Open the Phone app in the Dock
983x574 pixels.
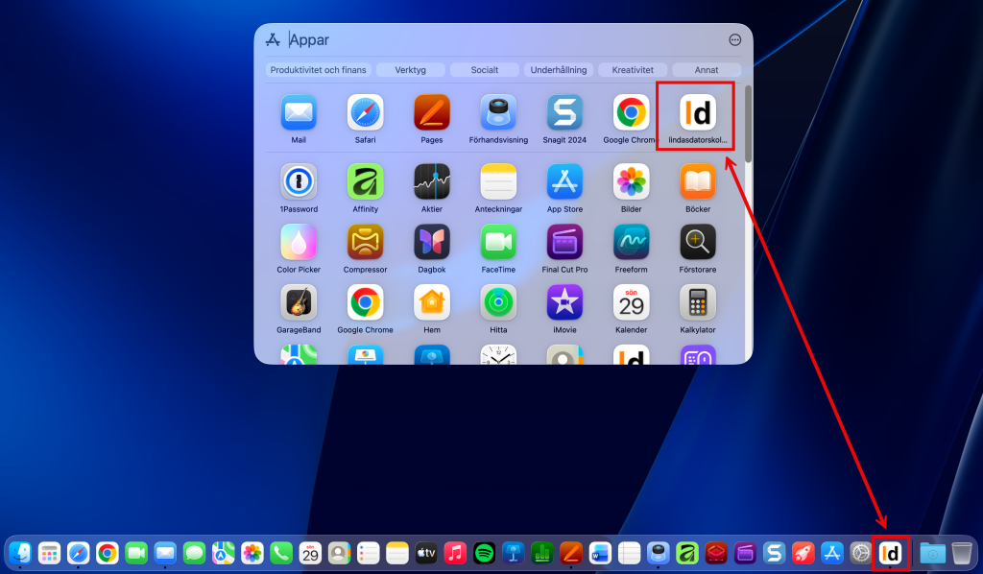click(281, 553)
